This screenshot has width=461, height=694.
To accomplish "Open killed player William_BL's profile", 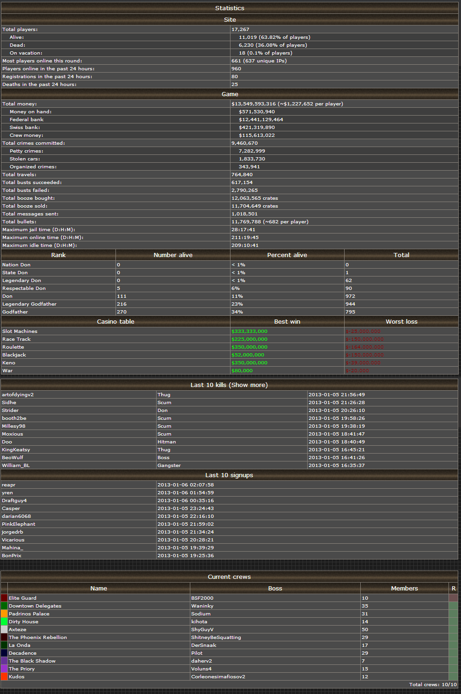I will pos(16,465).
